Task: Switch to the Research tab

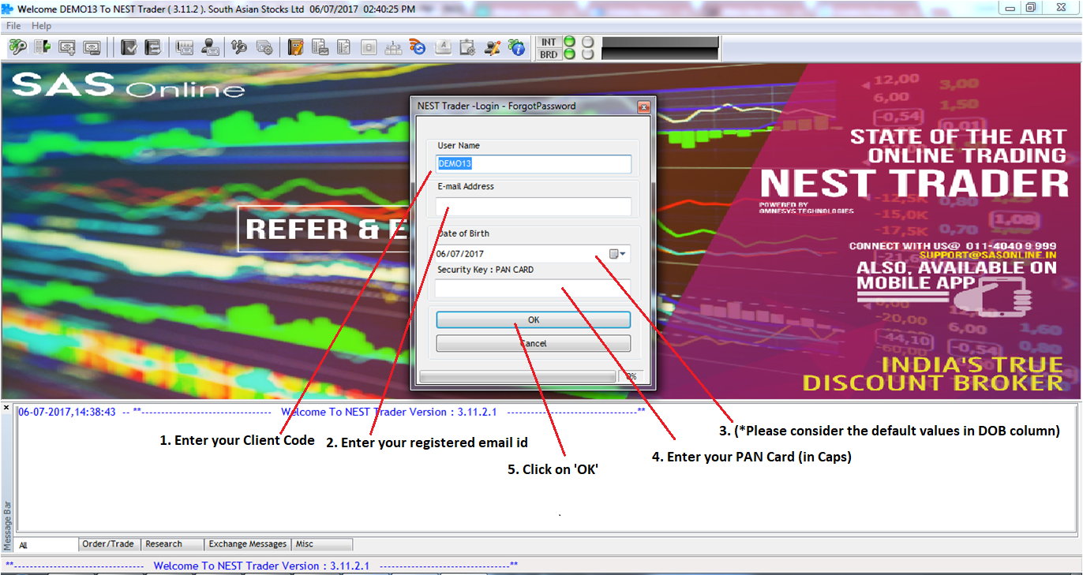Action: [173, 544]
